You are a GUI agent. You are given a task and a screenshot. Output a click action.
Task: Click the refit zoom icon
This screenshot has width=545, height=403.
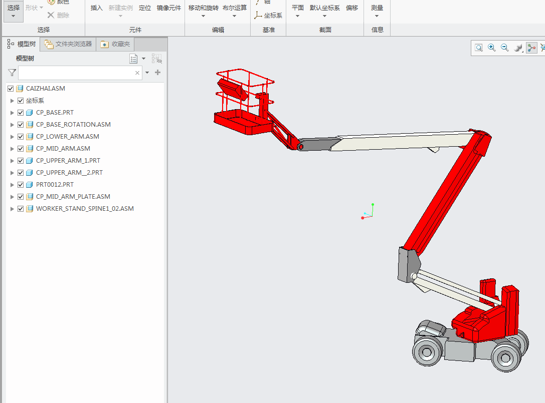click(479, 48)
